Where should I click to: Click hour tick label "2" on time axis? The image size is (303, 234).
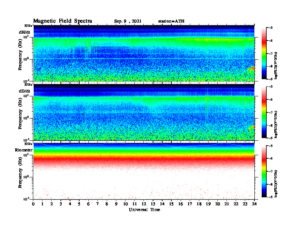tap(52, 204)
